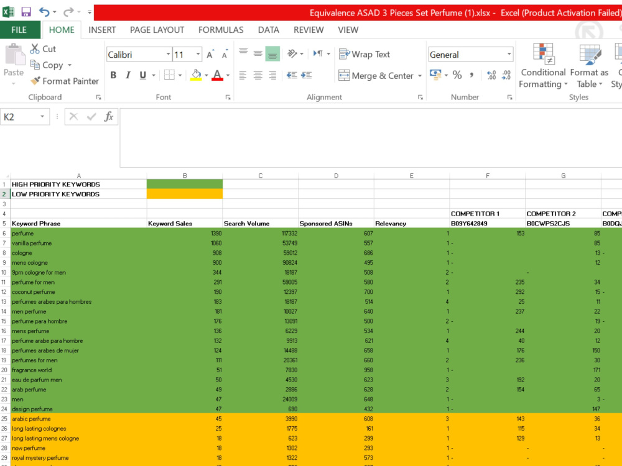The height and width of the screenshot is (466, 622).
Task: Click the Insert Function fx icon
Action: (109, 117)
